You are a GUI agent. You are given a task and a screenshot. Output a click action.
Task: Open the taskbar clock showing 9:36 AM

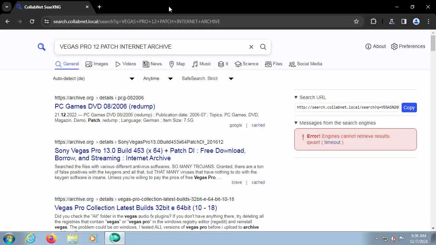(419, 239)
